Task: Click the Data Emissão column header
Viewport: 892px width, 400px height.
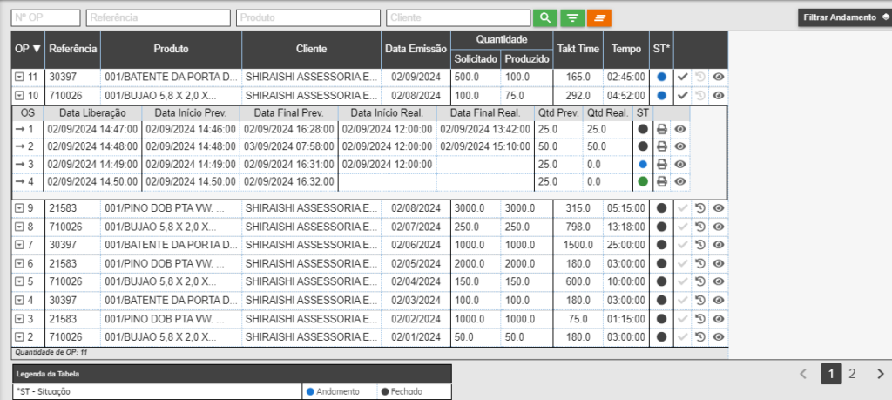Action: coord(416,49)
